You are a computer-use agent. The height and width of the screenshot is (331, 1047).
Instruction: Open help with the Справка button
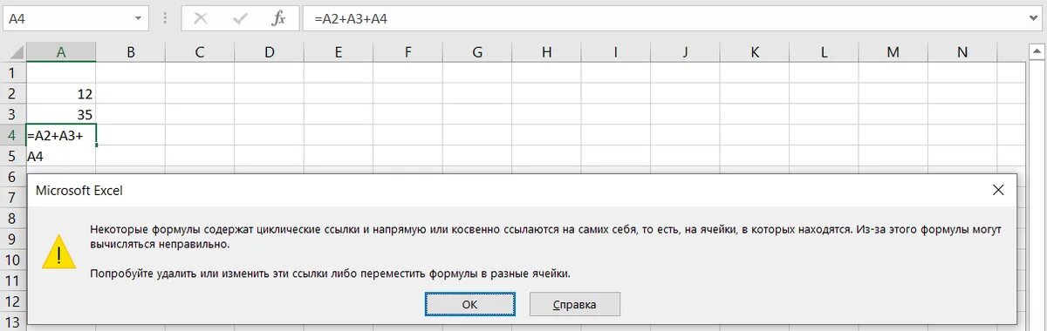[575, 304]
